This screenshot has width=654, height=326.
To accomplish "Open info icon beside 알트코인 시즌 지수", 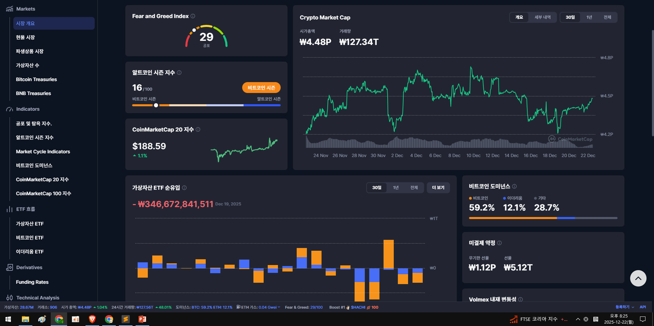I will tap(179, 73).
